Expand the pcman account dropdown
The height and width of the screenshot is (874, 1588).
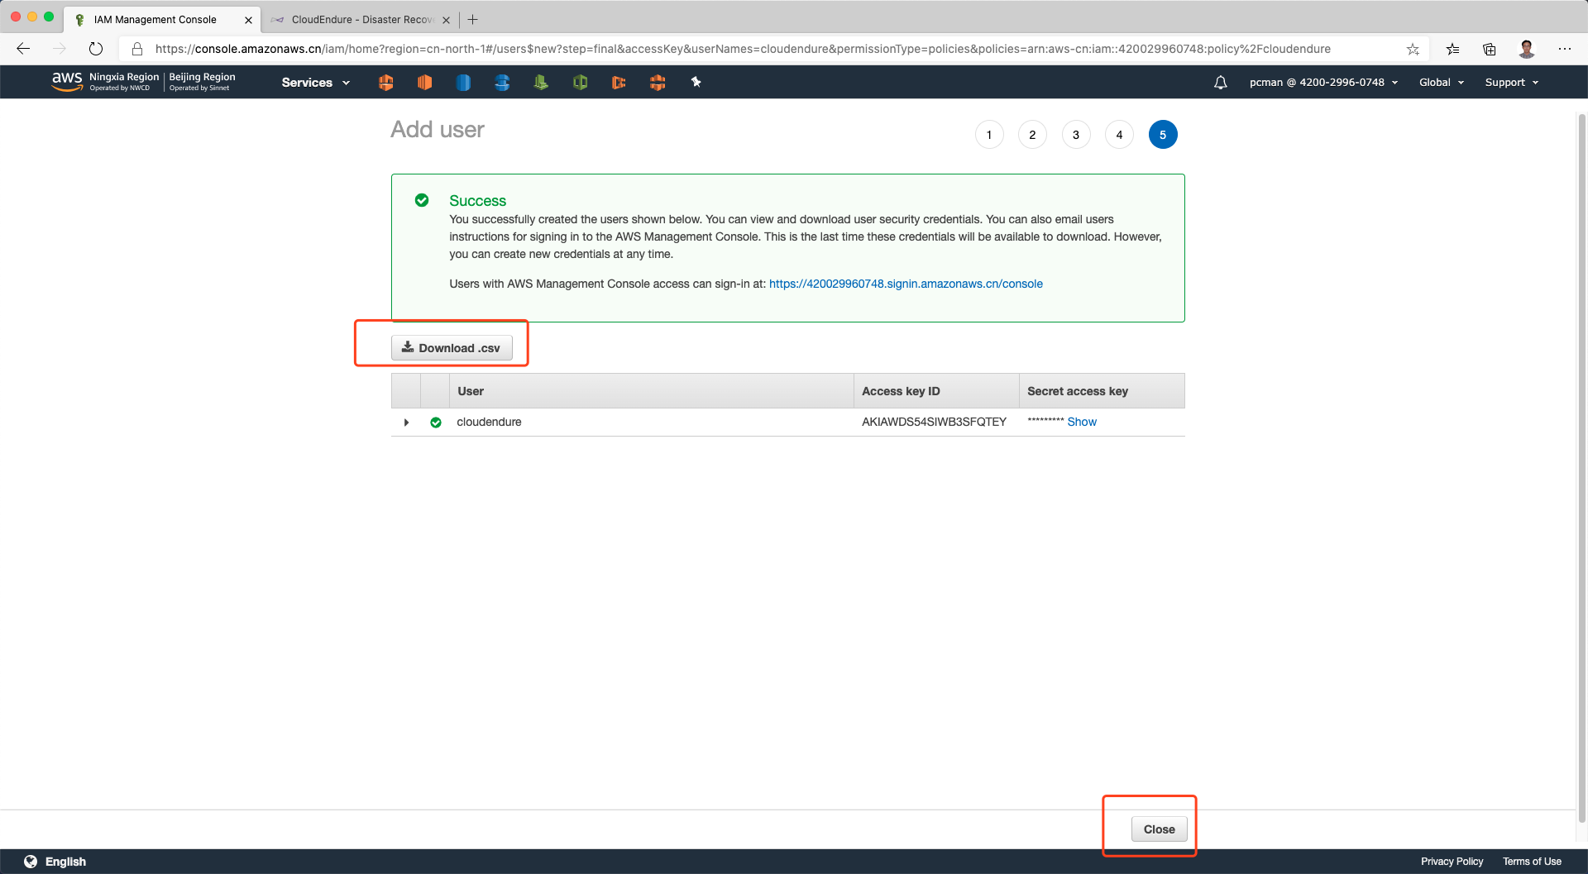click(x=1323, y=83)
